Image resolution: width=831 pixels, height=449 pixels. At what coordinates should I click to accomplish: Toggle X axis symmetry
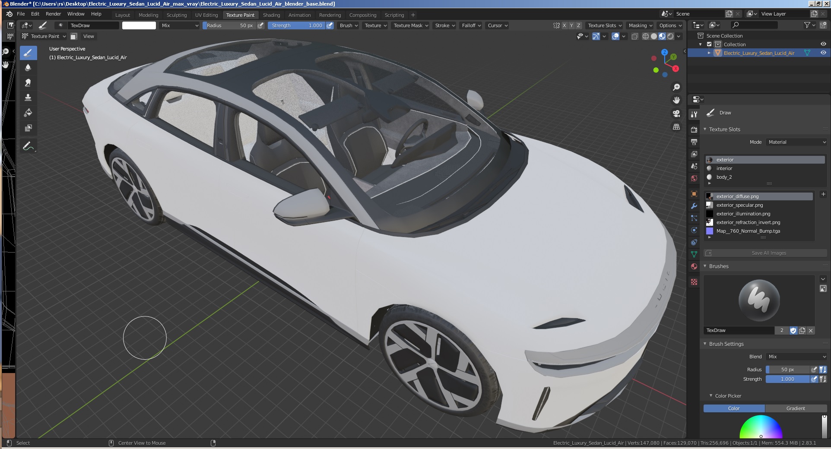tap(564, 25)
